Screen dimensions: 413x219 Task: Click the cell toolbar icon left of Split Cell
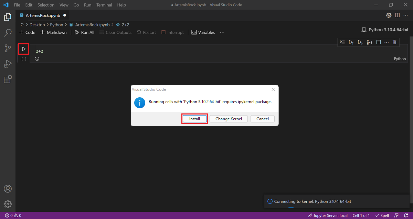pyautogui.click(x=369, y=42)
